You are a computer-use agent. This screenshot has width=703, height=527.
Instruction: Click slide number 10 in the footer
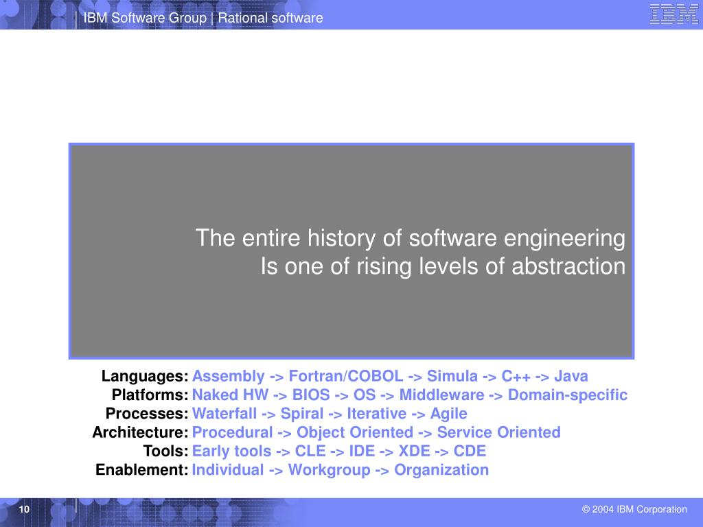coord(24,510)
